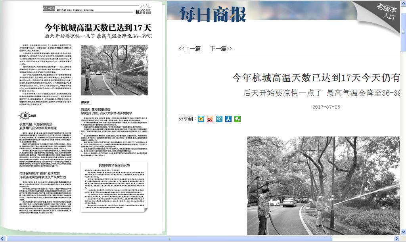Share article to Renren
The image size is (406, 242).
pyautogui.click(x=228, y=119)
